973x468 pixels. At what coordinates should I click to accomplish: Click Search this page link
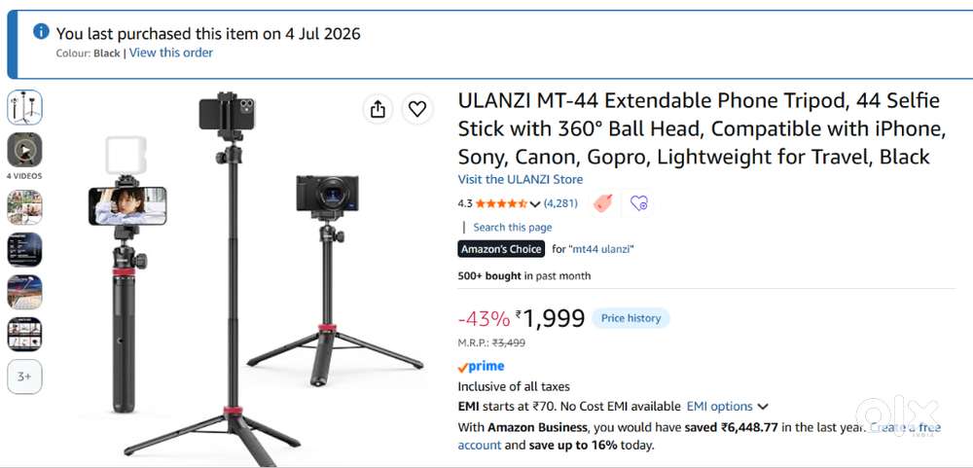(513, 227)
